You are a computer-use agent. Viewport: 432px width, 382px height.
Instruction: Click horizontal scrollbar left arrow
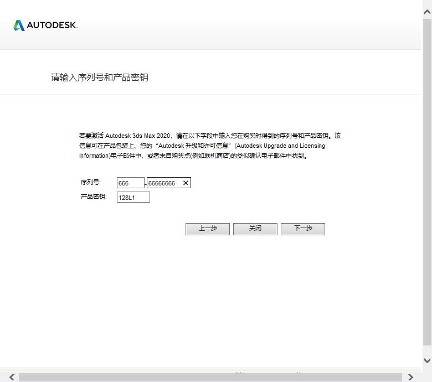tap(12, 377)
